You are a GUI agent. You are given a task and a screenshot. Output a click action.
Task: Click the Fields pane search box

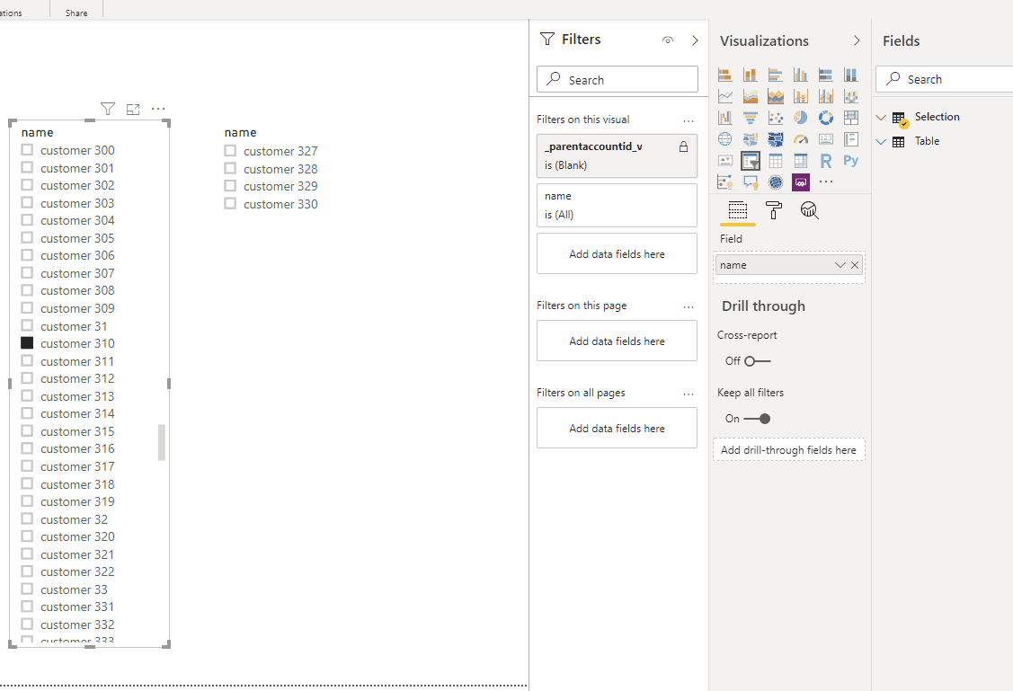tap(944, 79)
